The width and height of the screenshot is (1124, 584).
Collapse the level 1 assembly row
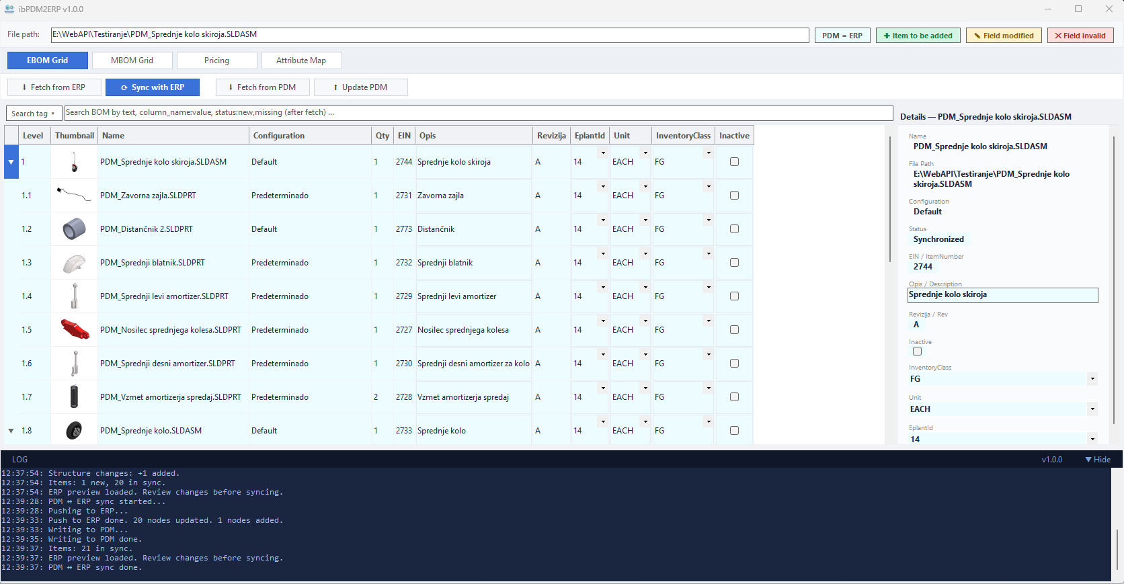[x=11, y=162]
